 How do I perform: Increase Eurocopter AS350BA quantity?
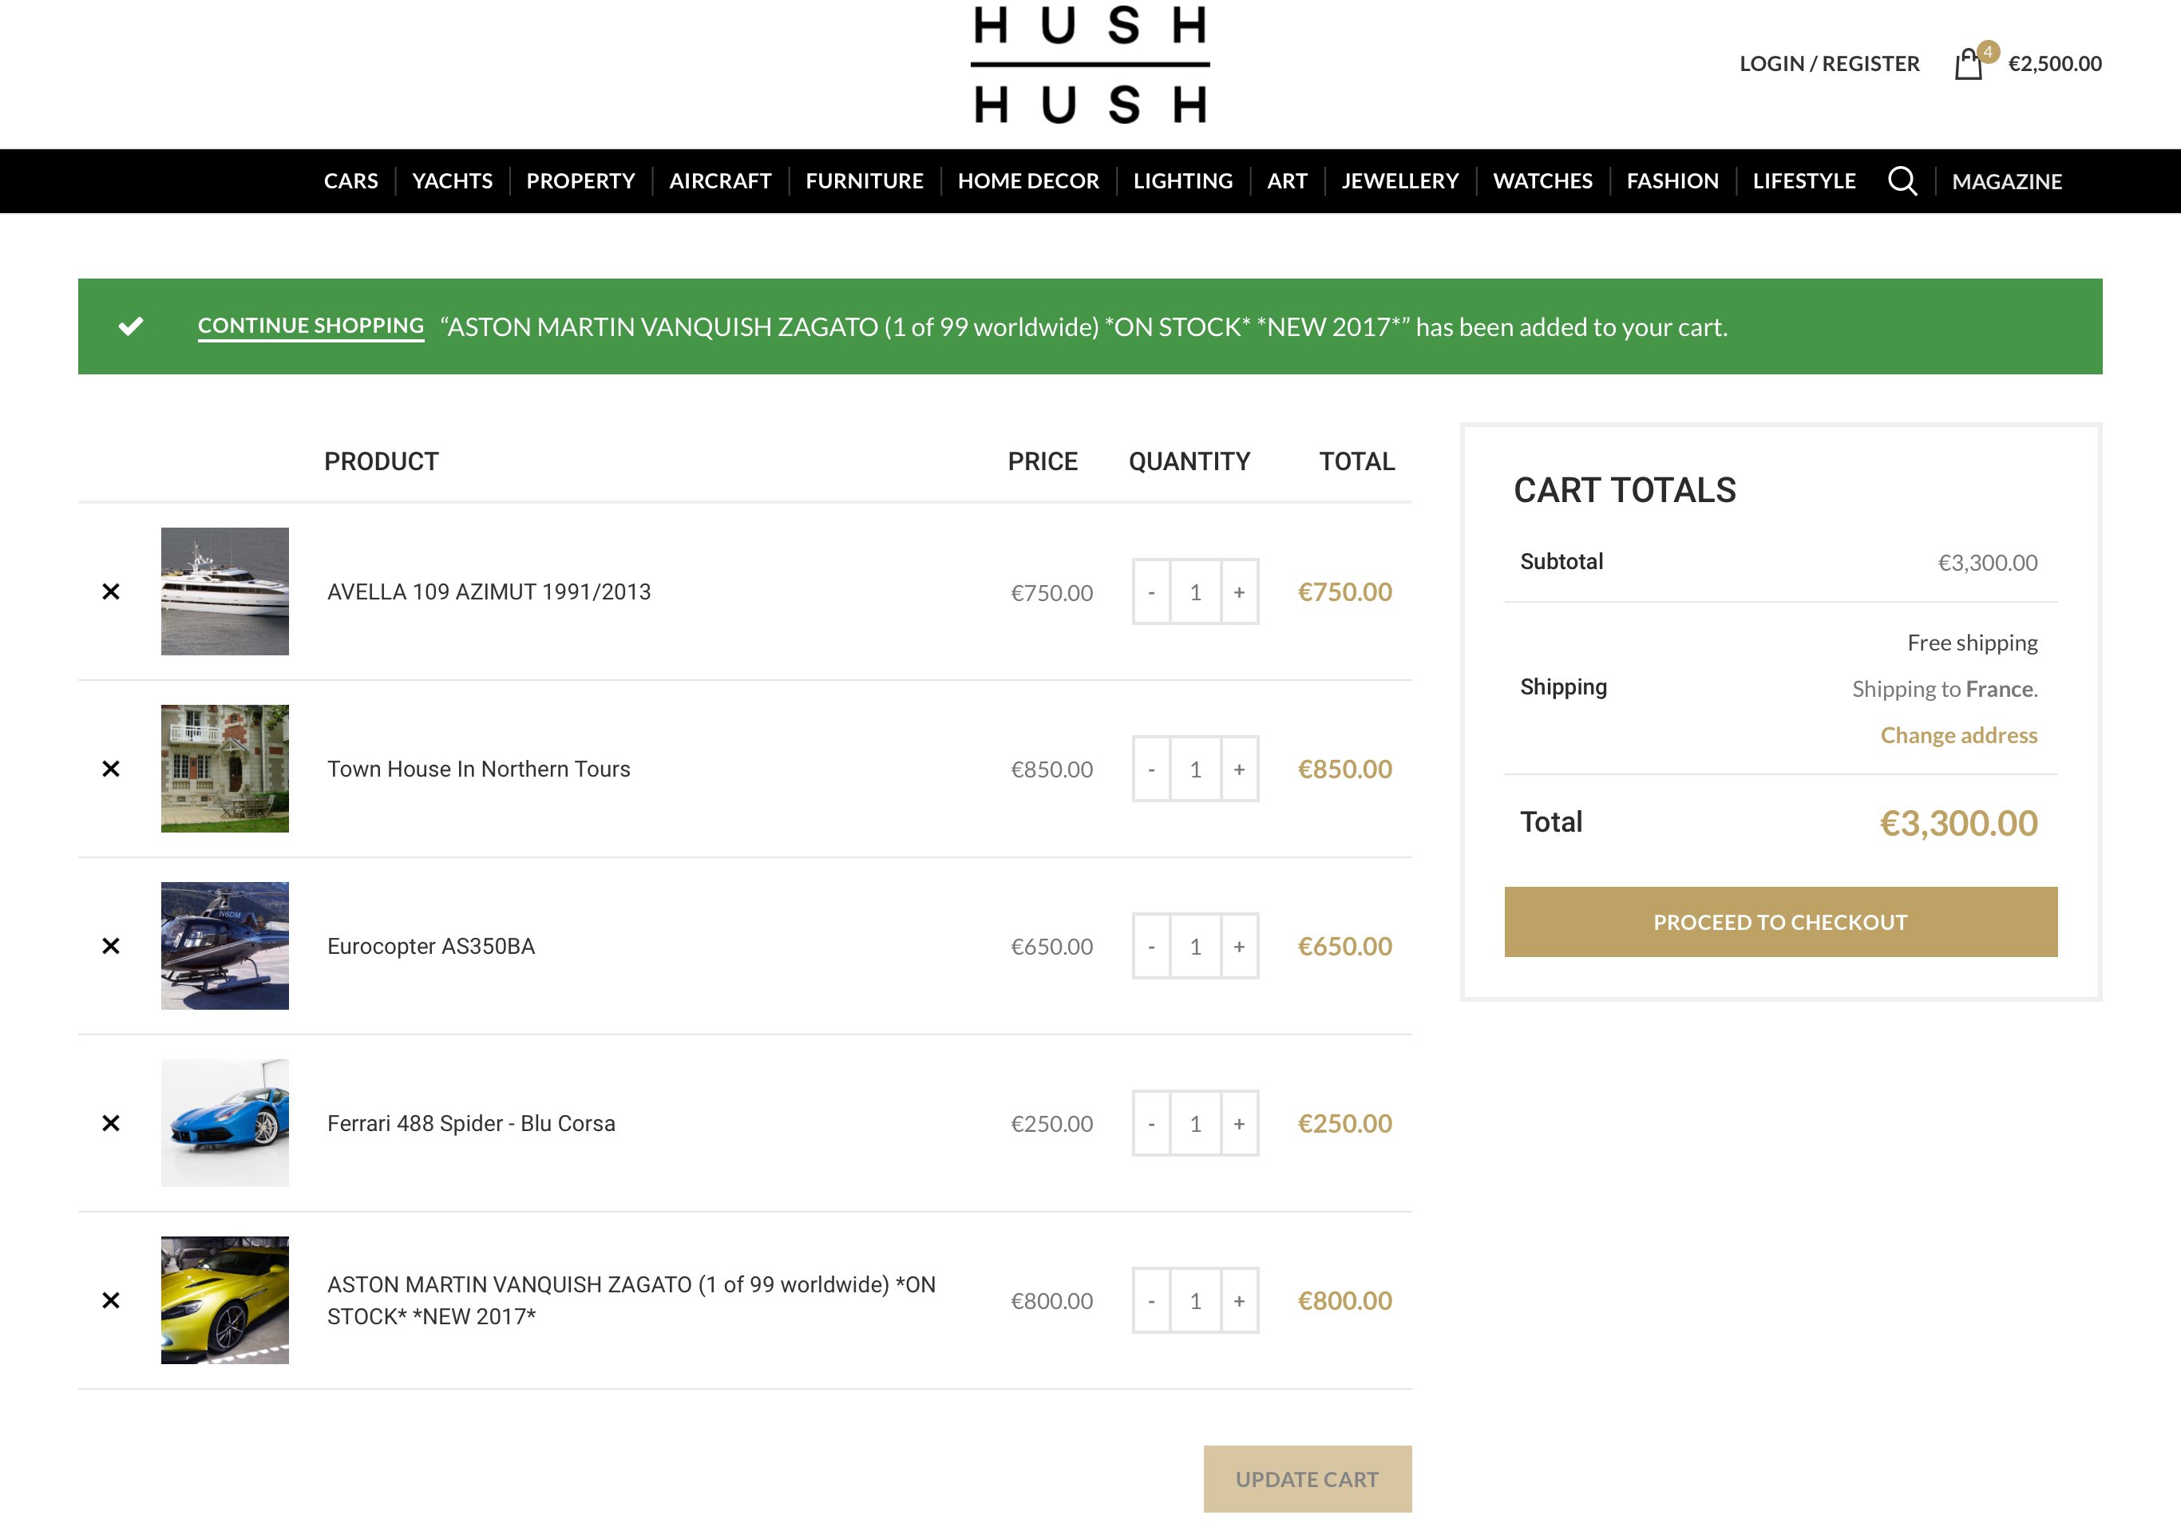coord(1239,947)
